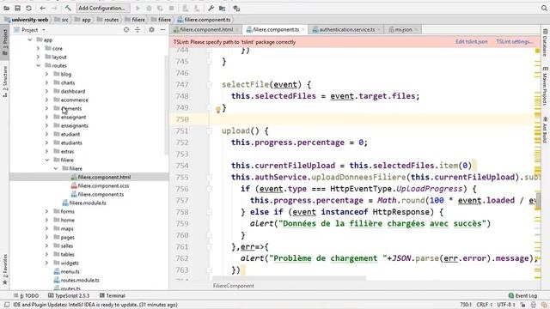Open the Add Configuration dropdown
Viewport: 550px width, 309px height.
coord(103,8)
